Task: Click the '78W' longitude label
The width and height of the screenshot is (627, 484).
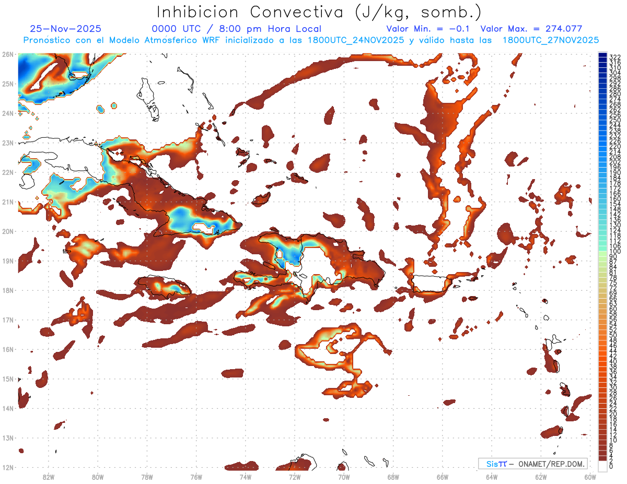Action: (x=147, y=477)
